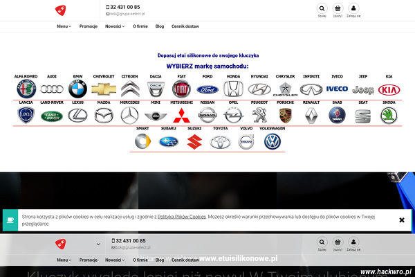Screen dimensions: 415x277
Task: Pick the Honda logo
Action: tap(234, 89)
